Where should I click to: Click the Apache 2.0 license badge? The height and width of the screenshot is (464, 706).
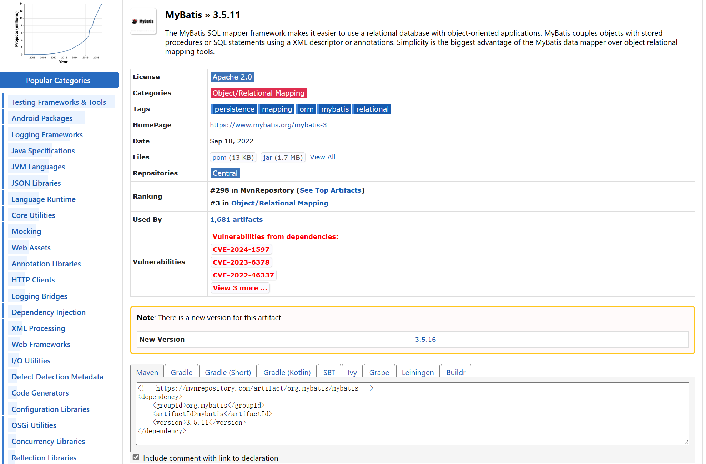click(232, 77)
